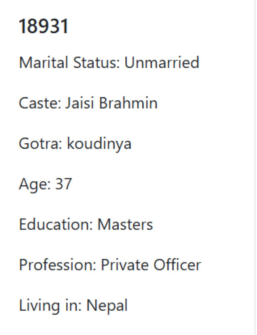
Task: Click the number 37
Action: (64, 184)
